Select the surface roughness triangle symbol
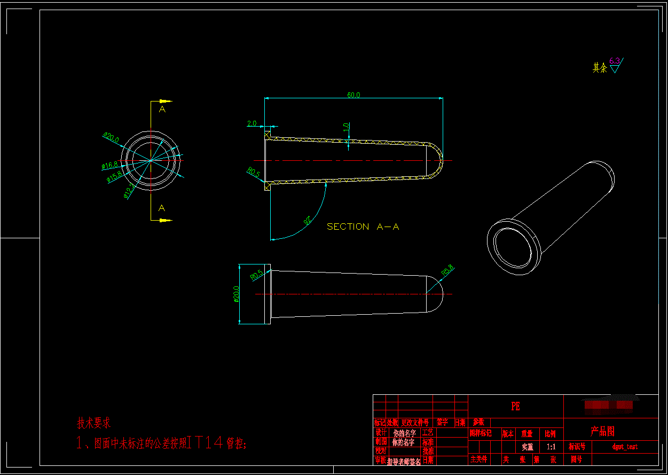 [615, 68]
